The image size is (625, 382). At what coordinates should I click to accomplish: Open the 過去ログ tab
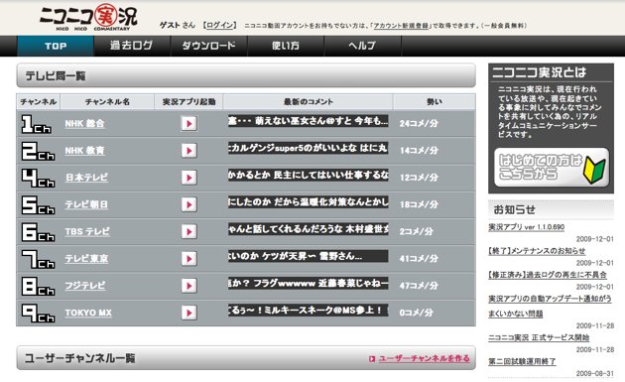coord(132,46)
